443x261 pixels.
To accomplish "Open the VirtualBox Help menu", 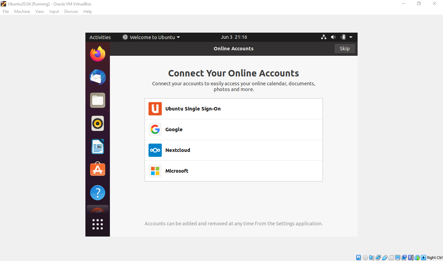I will pyautogui.click(x=87, y=12).
